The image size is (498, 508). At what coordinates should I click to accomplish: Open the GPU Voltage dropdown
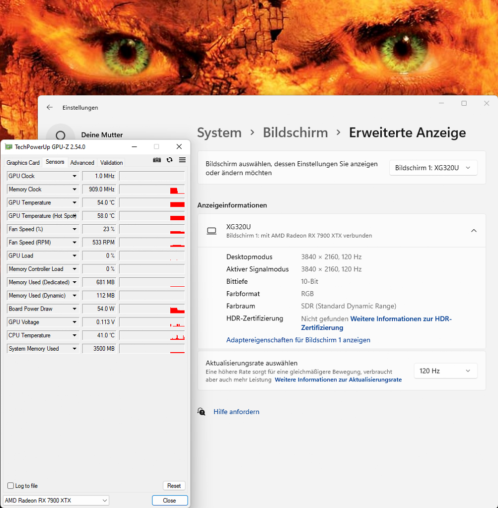[74, 322]
